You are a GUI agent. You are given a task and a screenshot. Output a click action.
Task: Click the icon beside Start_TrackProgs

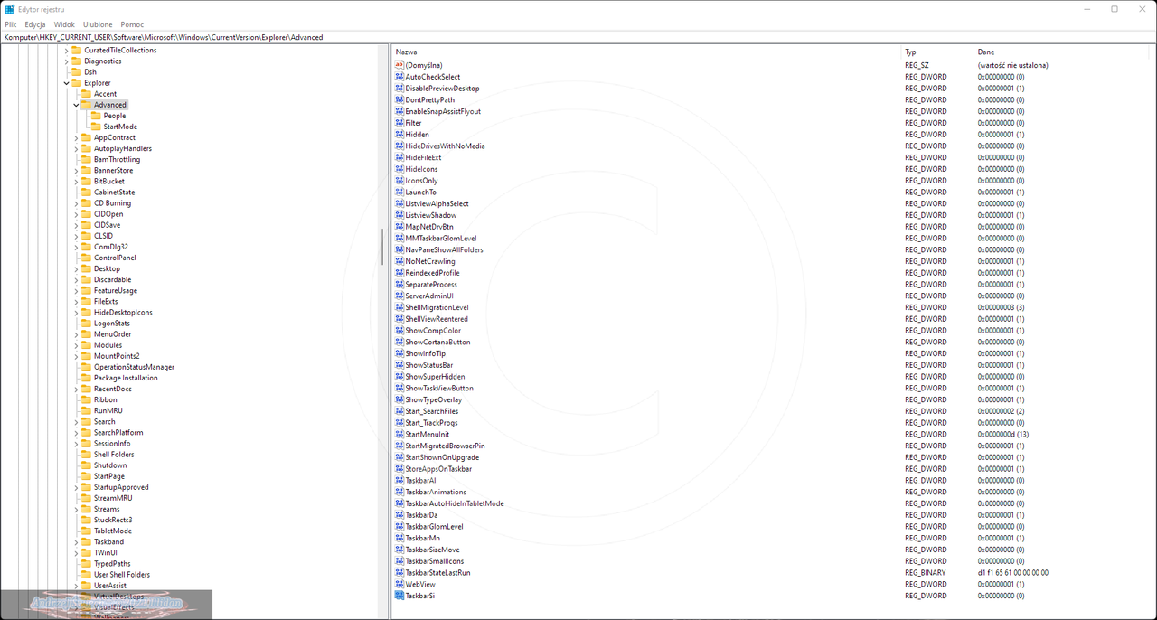point(399,423)
